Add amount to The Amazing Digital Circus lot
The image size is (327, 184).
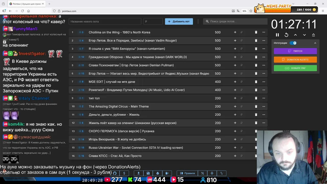click(235, 106)
